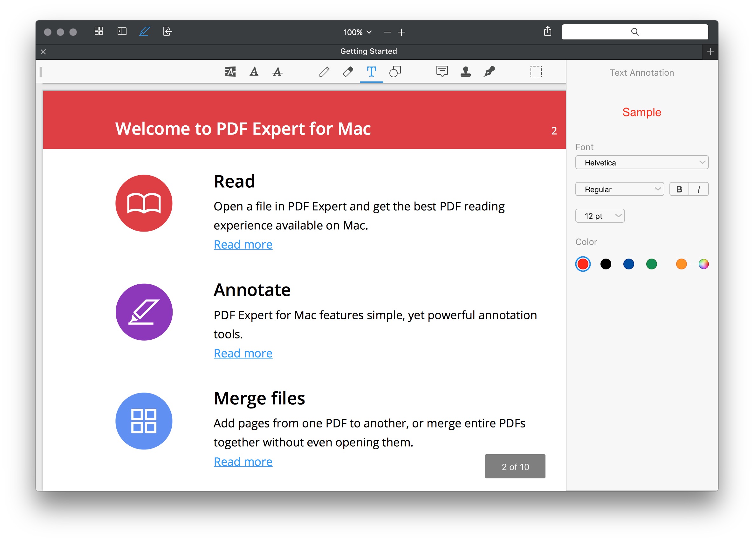Choose the green color swatch

pyautogui.click(x=652, y=264)
